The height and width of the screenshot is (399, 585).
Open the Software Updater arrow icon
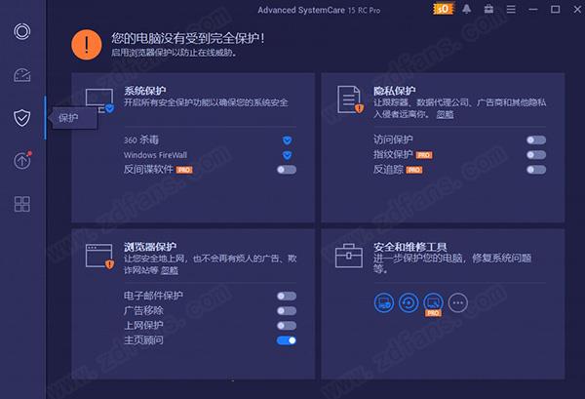click(22, 161)
